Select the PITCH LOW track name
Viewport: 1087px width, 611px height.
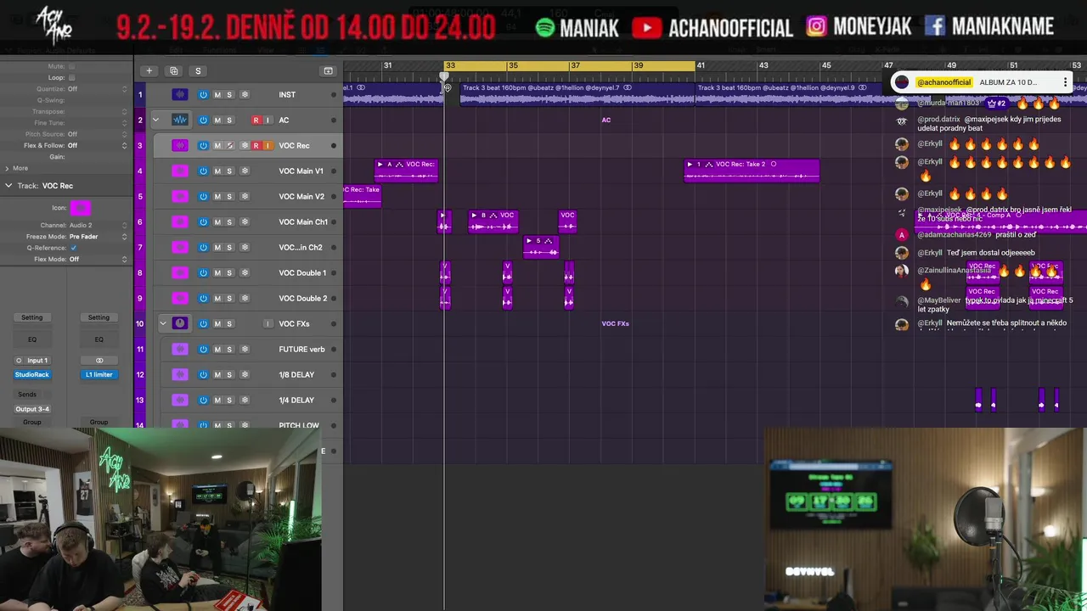pos(299,425)
